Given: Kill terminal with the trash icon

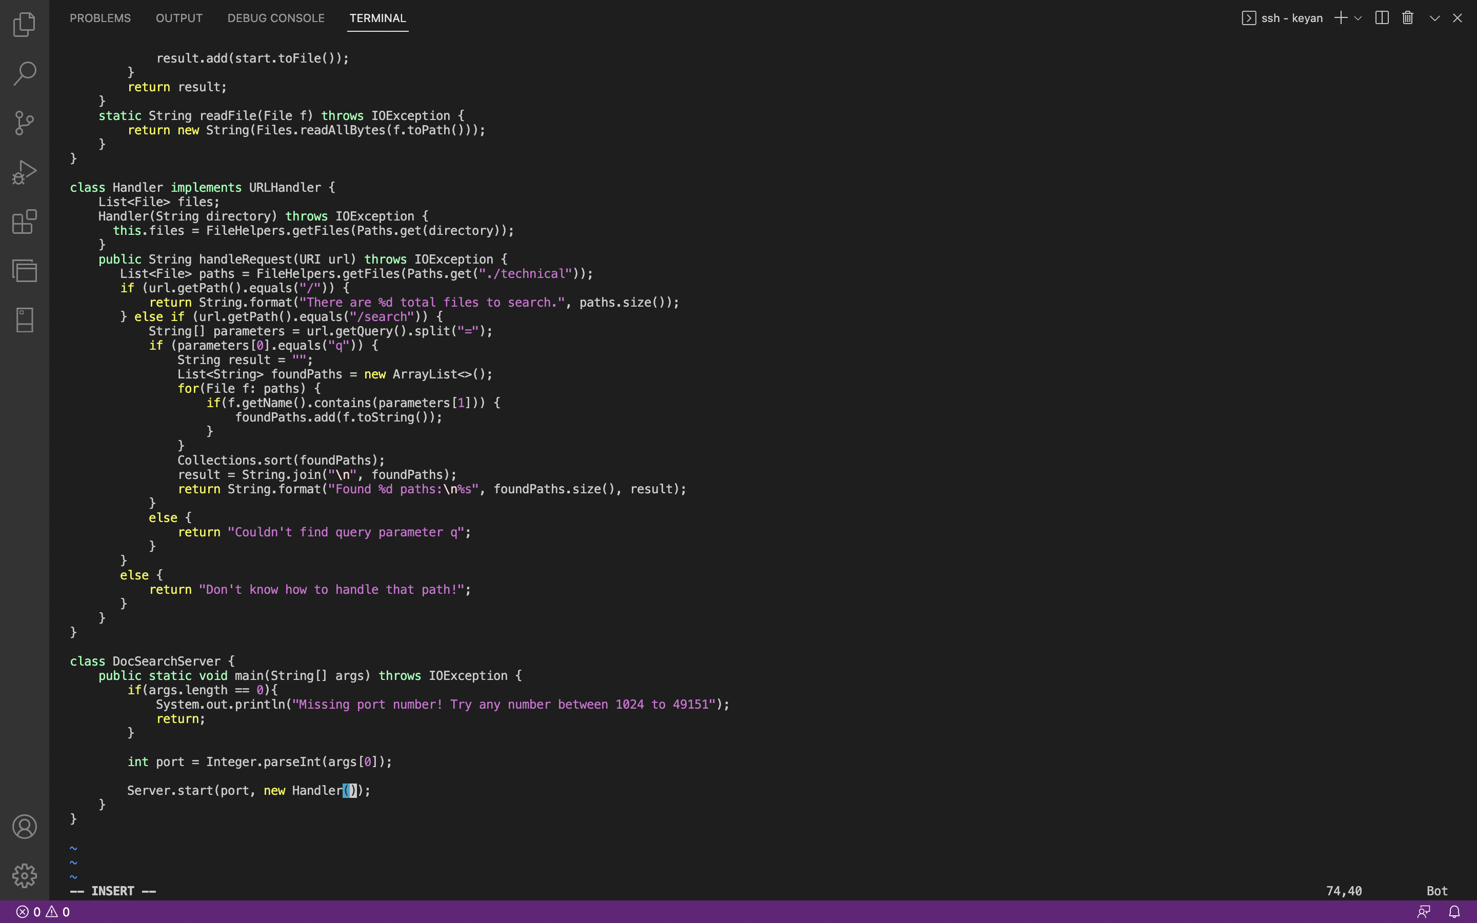Looking at the screenshot, I should [x=1407, y=18].
